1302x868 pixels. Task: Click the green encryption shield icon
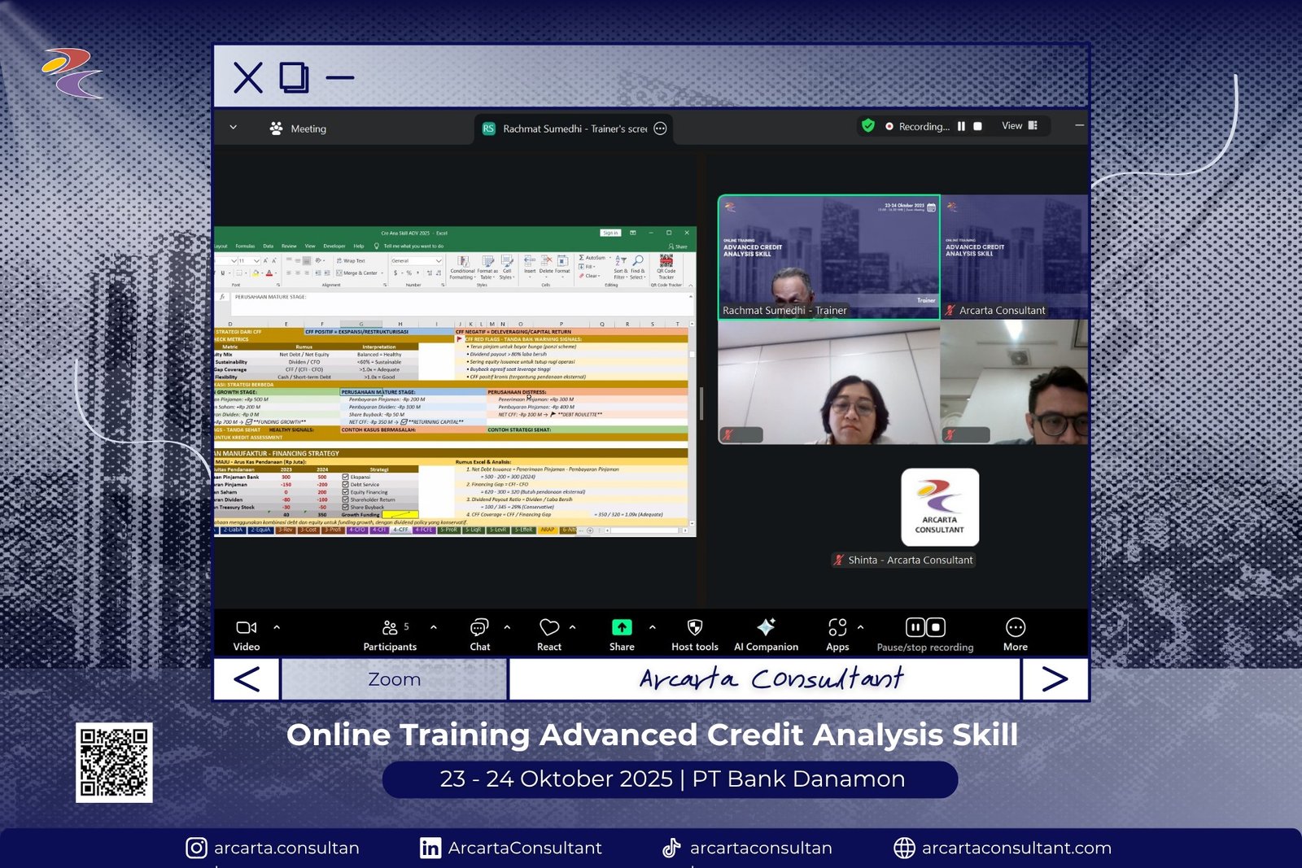pyautogui.click(x=868, y=126)
